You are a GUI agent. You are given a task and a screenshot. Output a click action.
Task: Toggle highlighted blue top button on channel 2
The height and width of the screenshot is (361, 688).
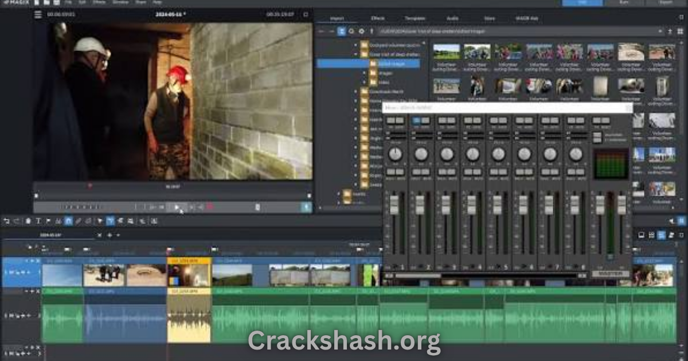pos(416,120)
